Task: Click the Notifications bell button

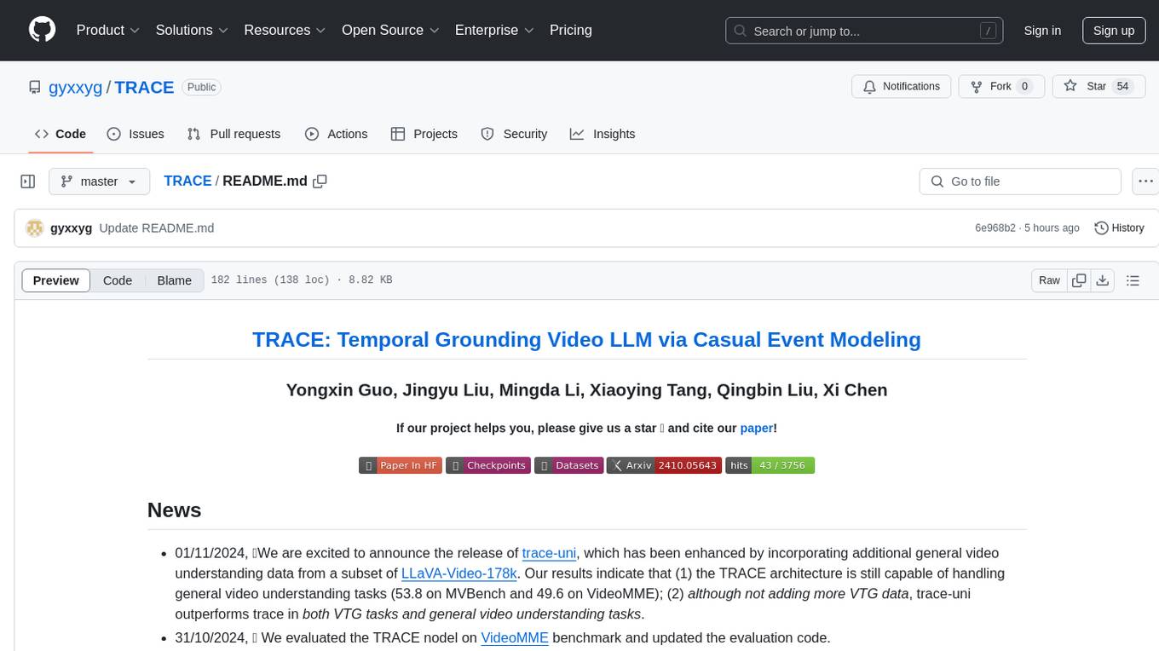Action: [x=902, y=86]
